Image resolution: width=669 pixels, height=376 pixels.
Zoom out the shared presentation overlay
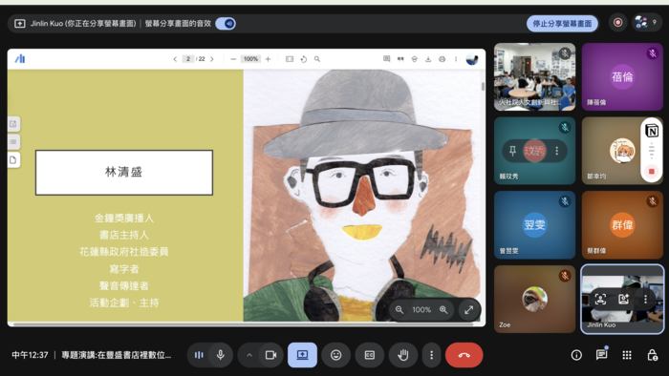tap(399, 310)
